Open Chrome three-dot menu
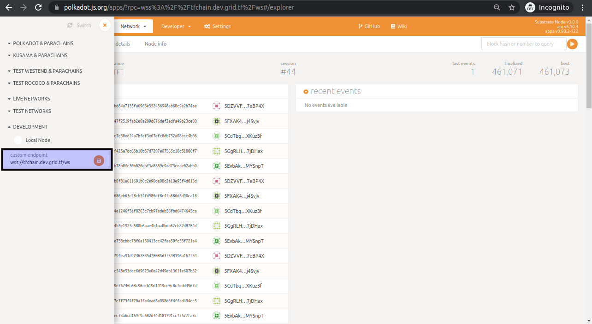 [x=582, y=7]
